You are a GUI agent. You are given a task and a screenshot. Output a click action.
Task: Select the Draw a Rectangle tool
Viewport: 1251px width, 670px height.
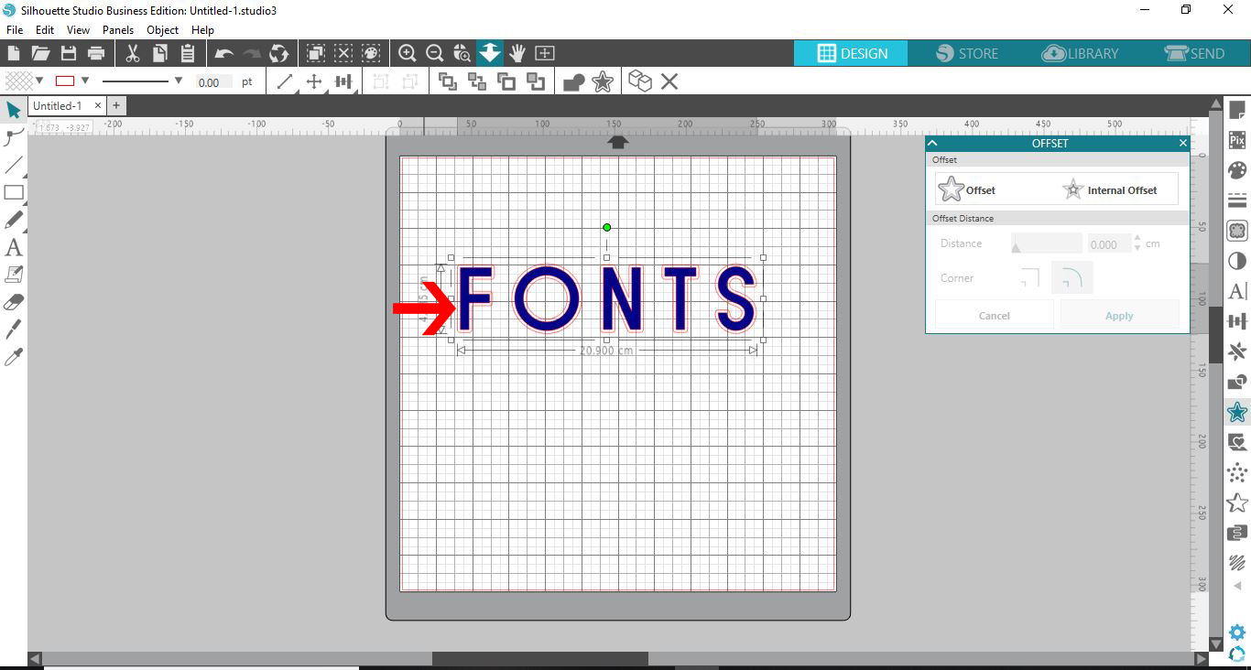pos(14,192)
